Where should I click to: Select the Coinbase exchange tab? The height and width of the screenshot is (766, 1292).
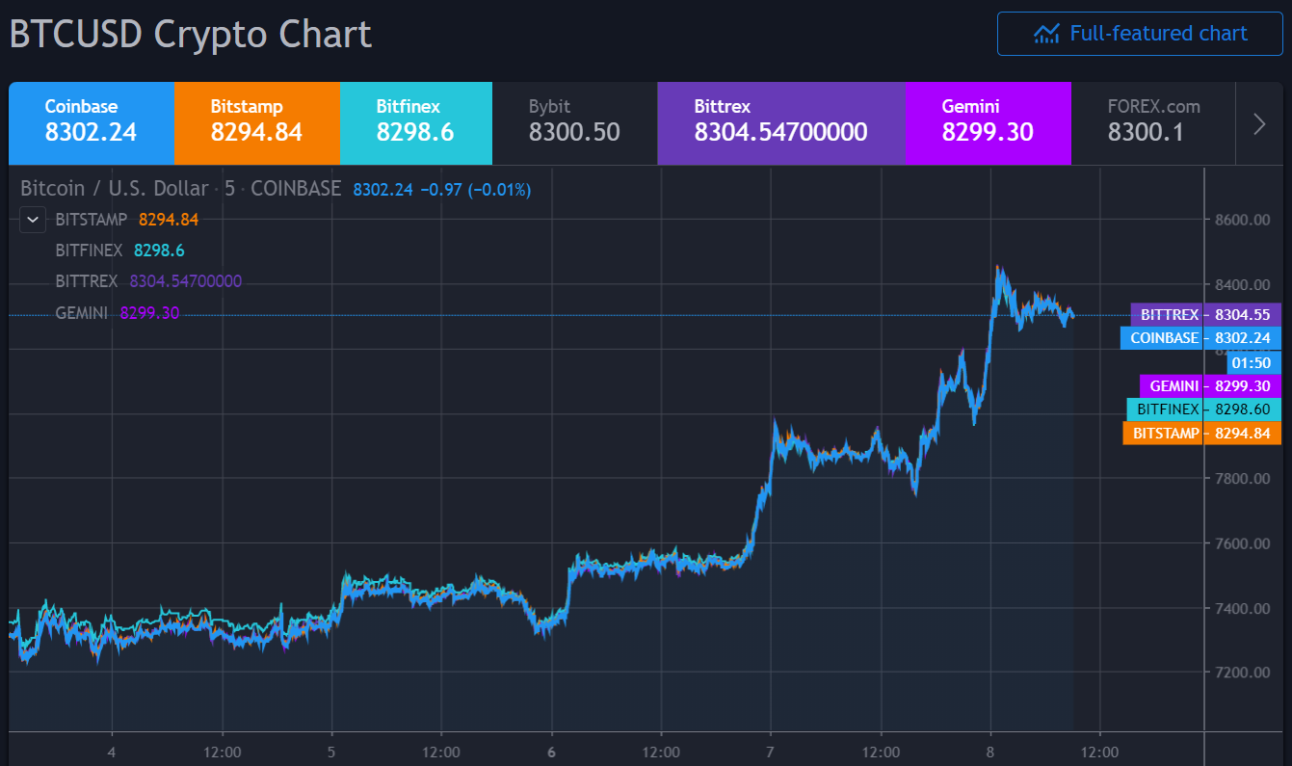92,123
